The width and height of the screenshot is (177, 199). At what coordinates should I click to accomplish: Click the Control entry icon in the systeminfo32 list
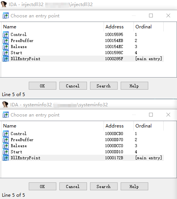(x=6, y=134)
